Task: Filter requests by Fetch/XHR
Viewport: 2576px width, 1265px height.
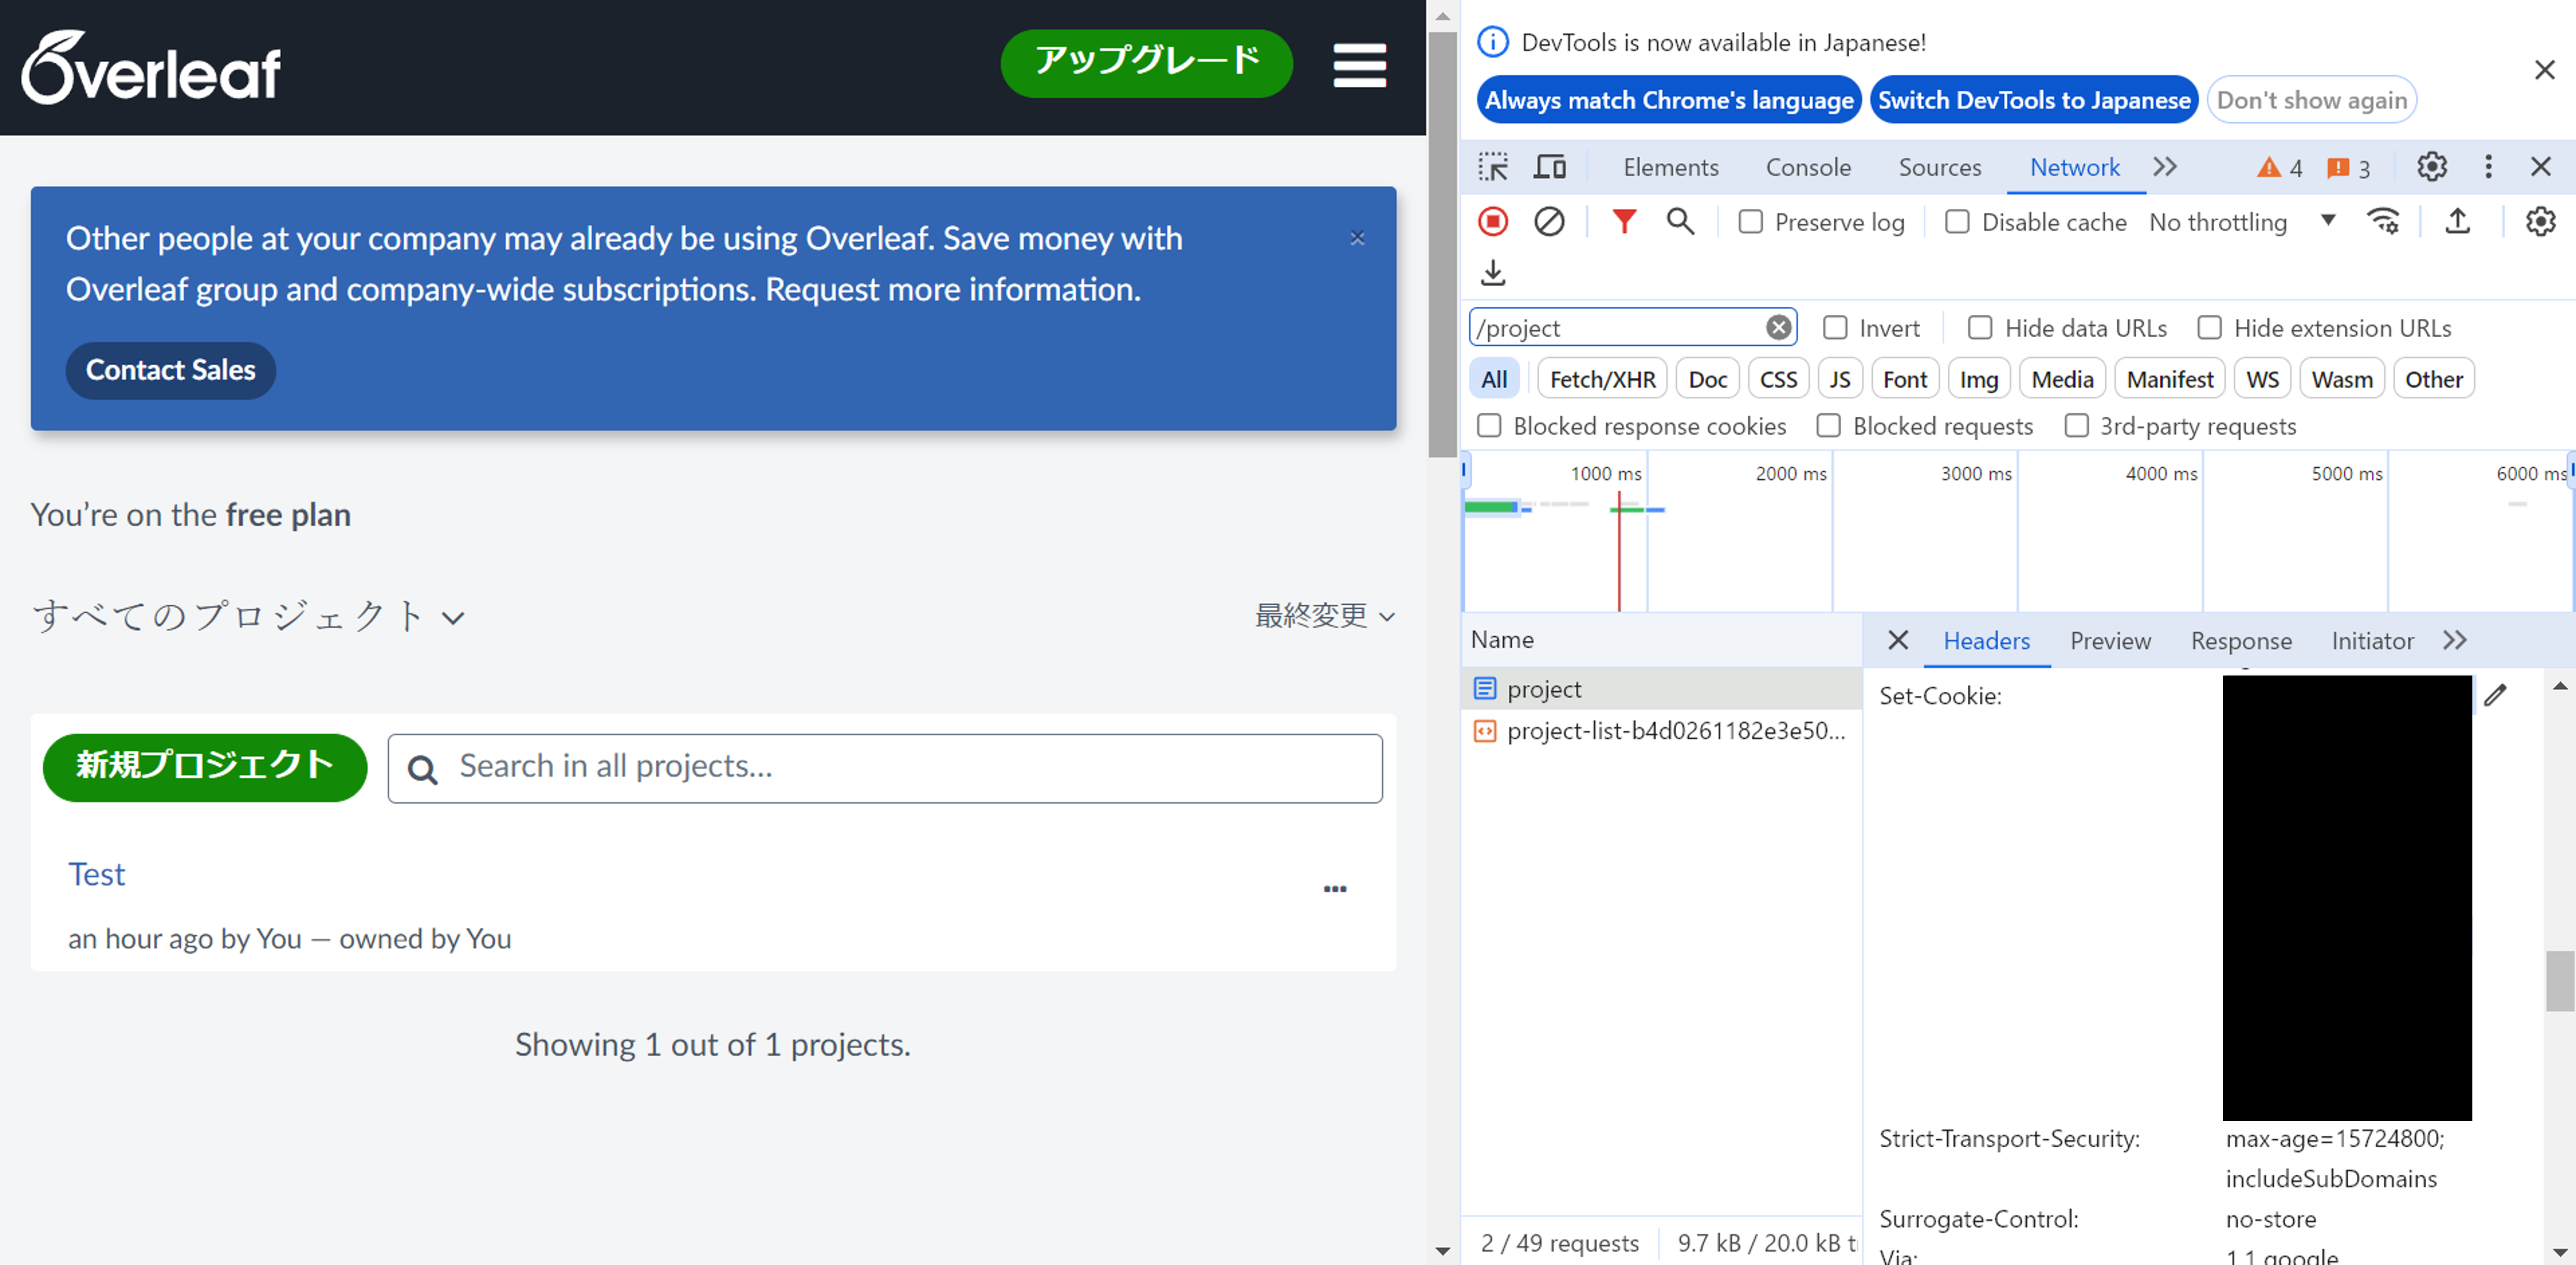Action: (x=1602, y=379)
